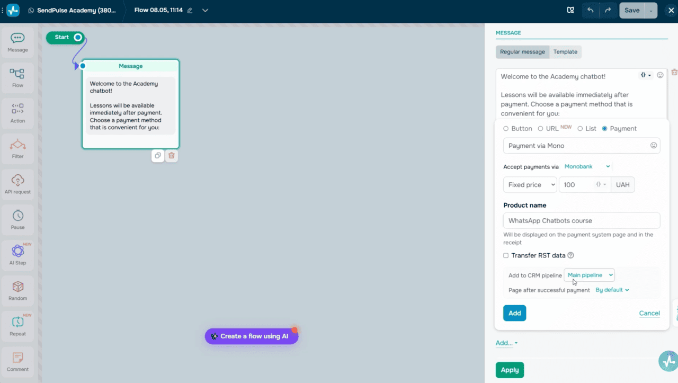Open the Main pipeline CRM dropdown
This screenshot has height=383, width=678.
(590, 275)
